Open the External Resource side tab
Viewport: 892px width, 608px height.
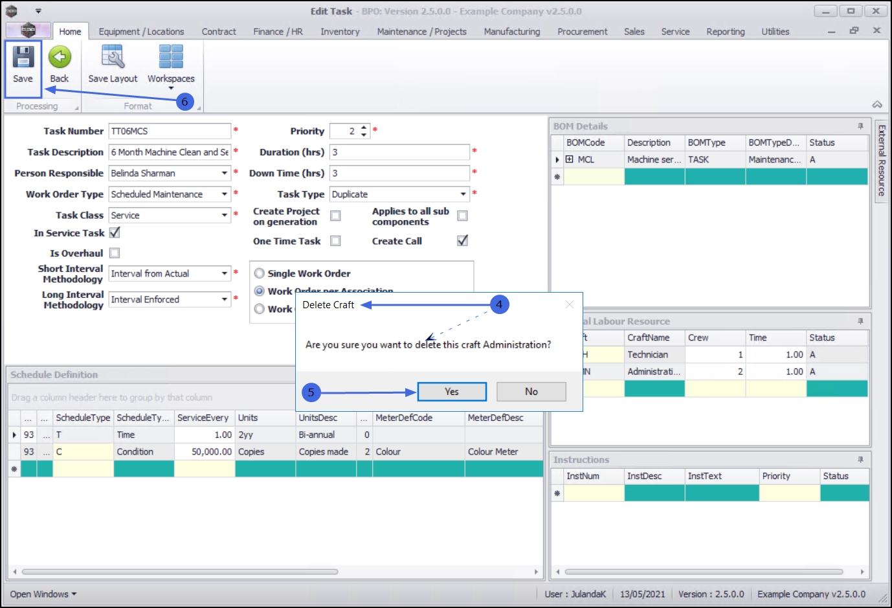[x=881, y=161]
